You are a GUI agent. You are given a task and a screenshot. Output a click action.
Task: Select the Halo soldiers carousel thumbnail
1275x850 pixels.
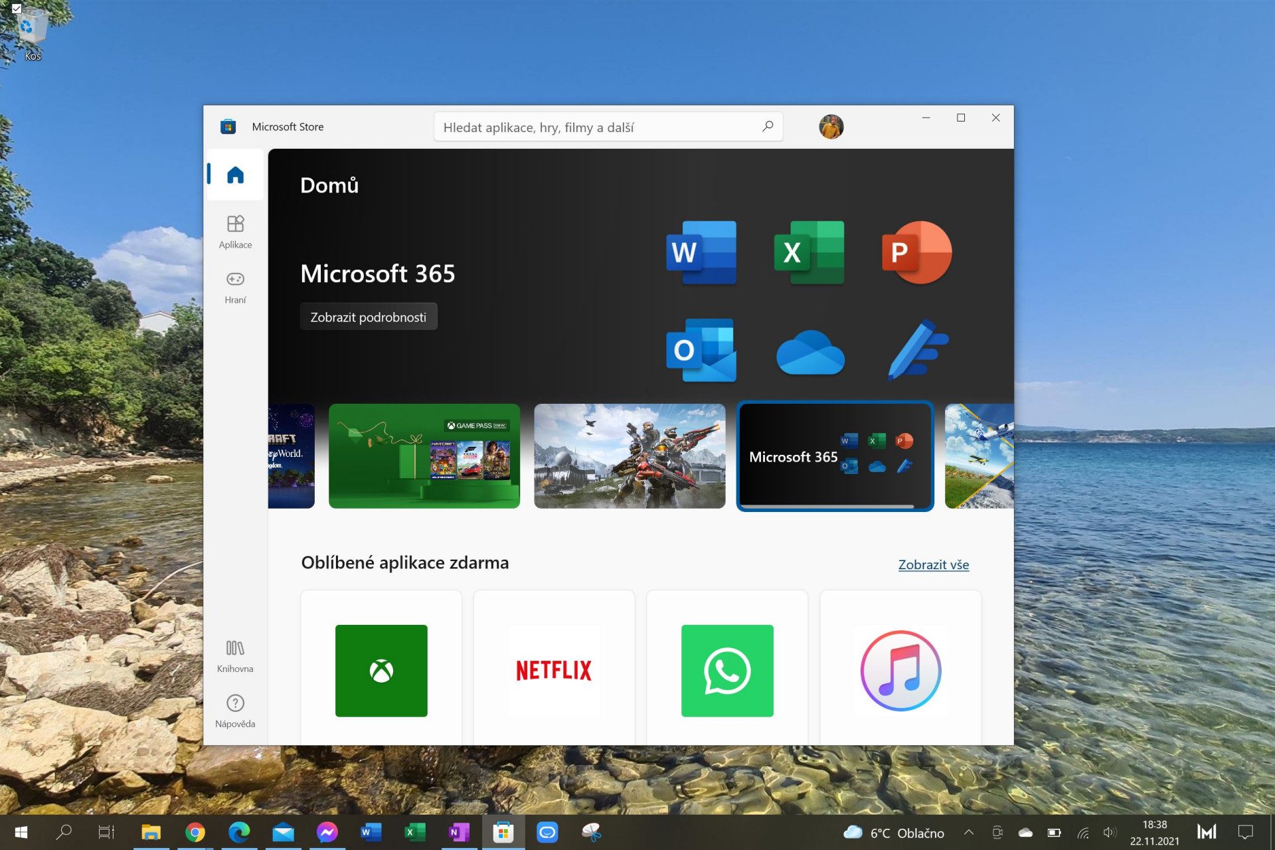click(630, 456)
